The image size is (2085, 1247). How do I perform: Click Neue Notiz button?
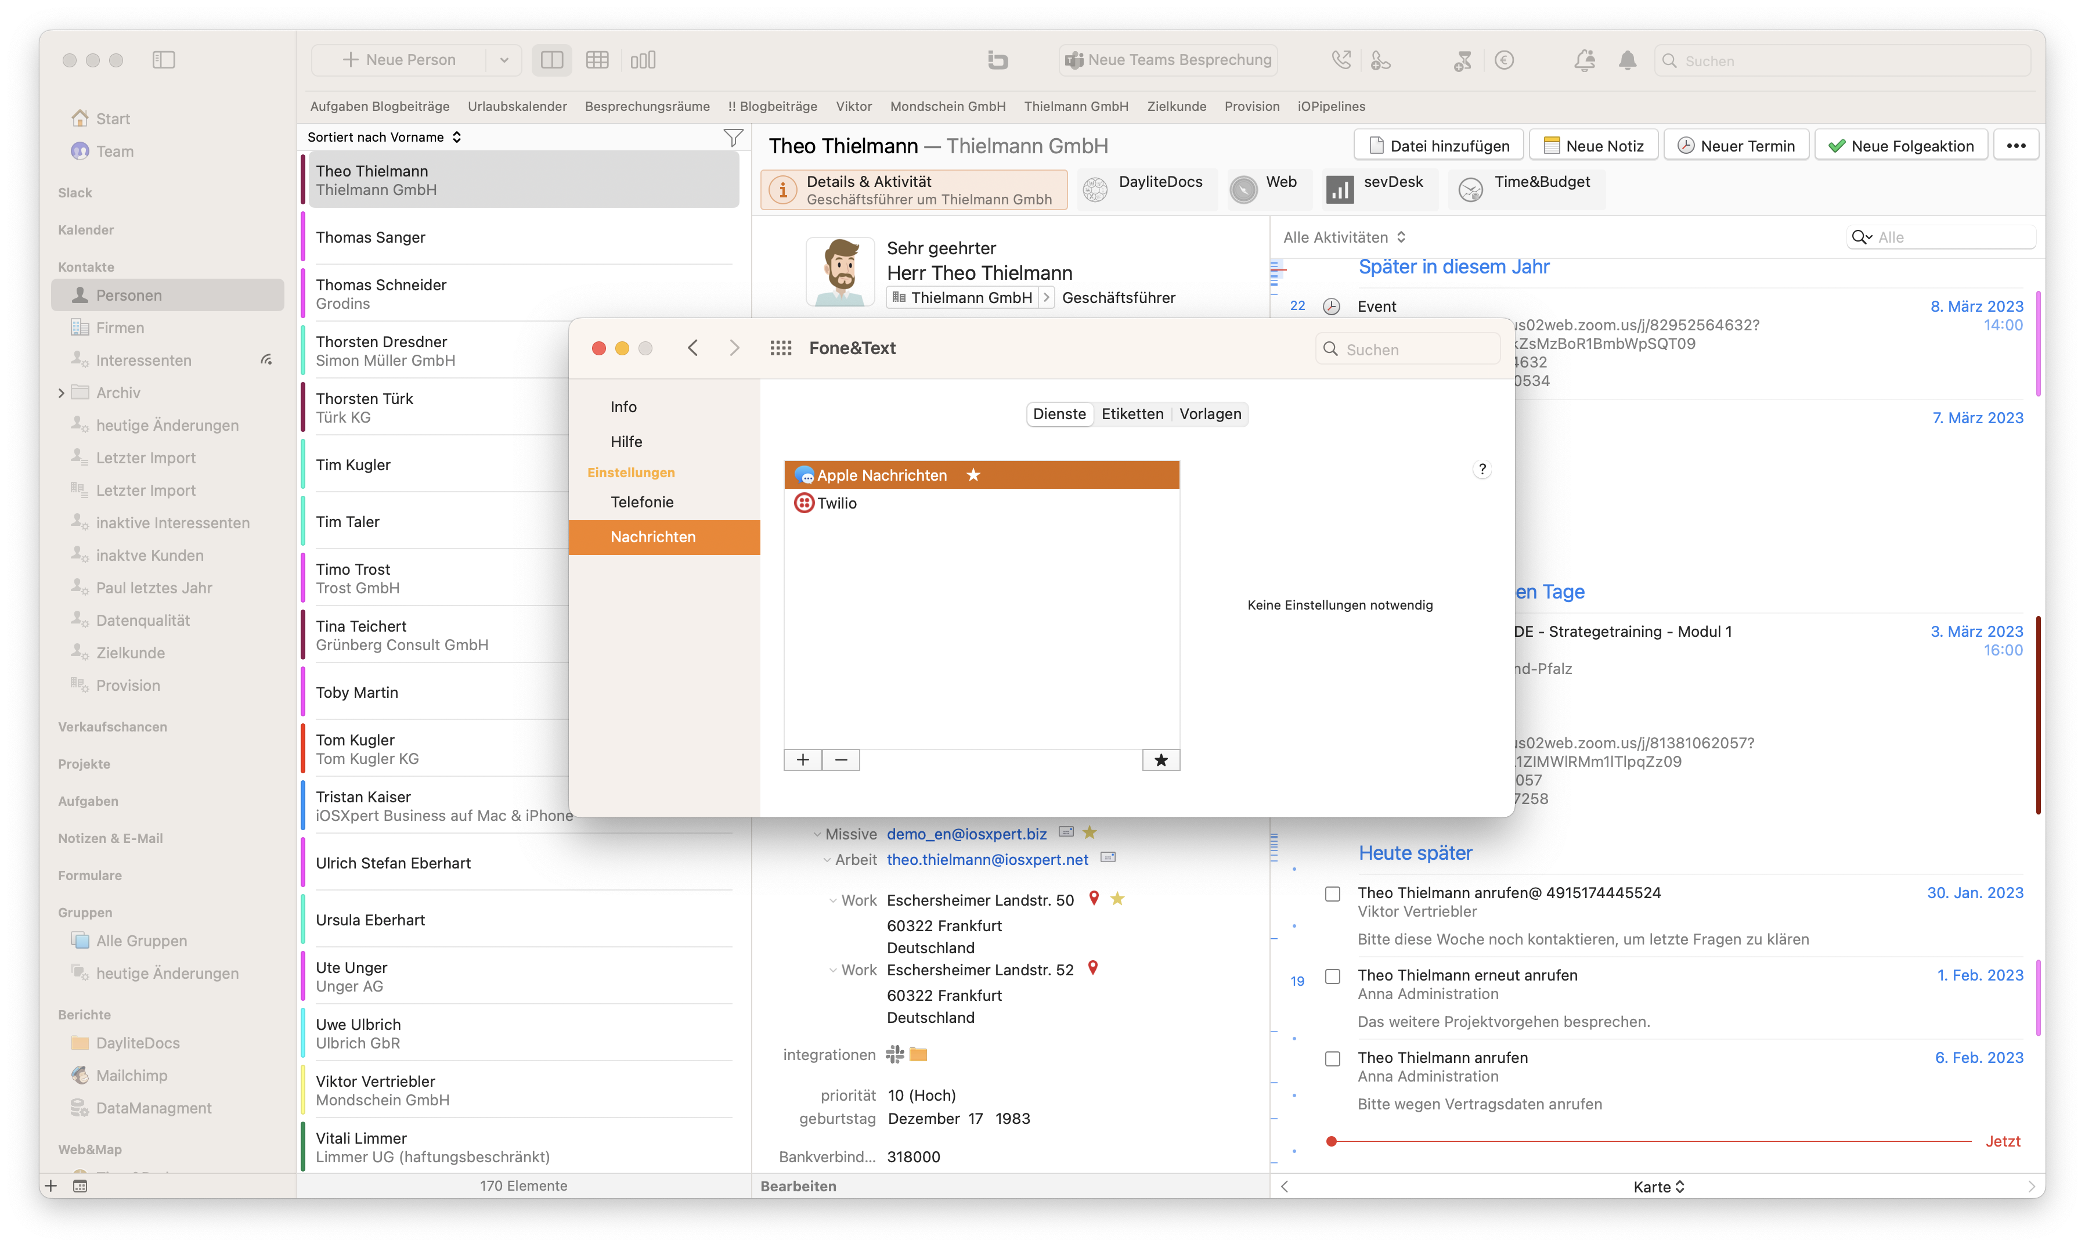[1593, 145]
